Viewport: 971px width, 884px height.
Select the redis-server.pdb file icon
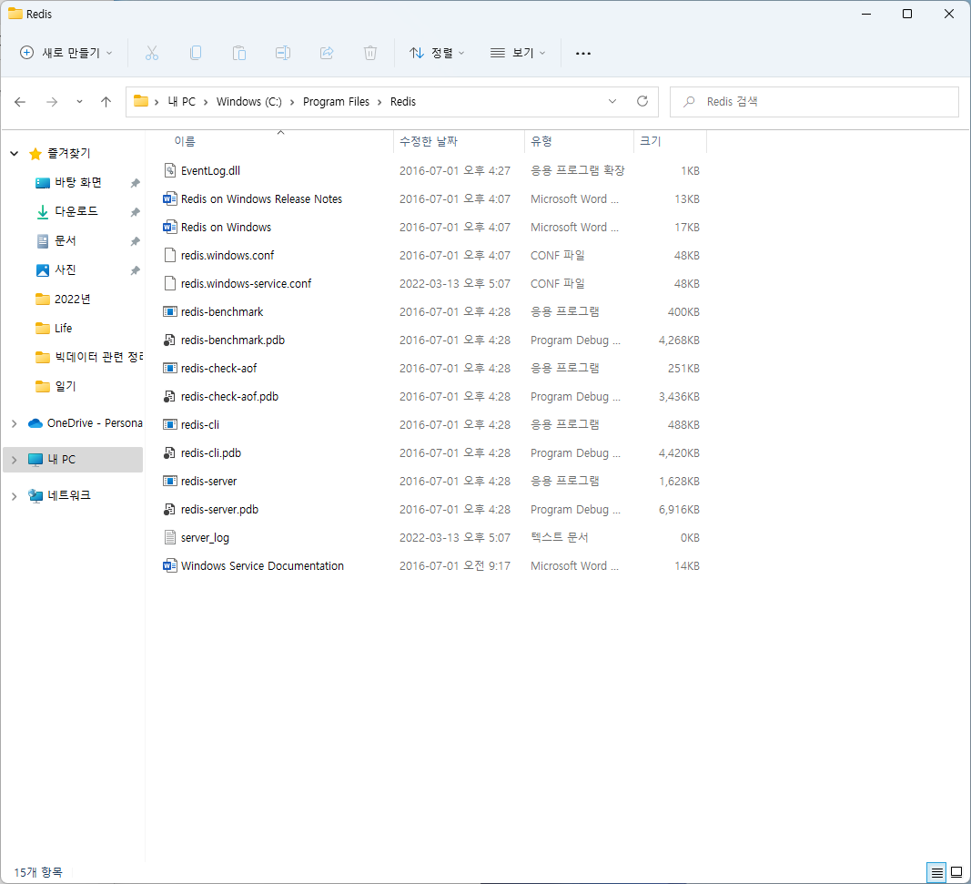point(169,509)
